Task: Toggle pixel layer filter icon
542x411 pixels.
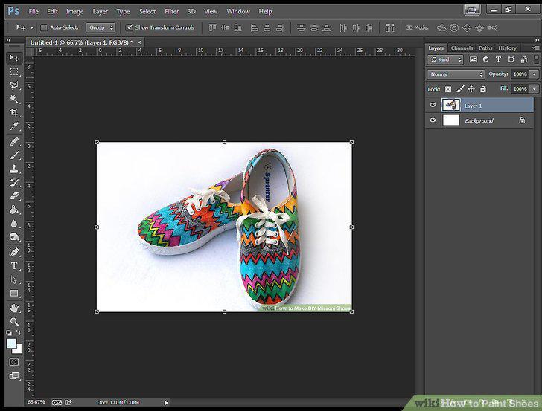Action: [x=474, y=59]
